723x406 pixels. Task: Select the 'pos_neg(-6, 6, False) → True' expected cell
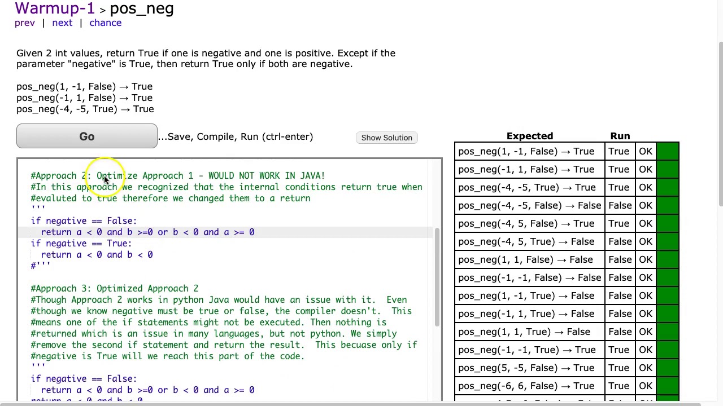point(529,386)
